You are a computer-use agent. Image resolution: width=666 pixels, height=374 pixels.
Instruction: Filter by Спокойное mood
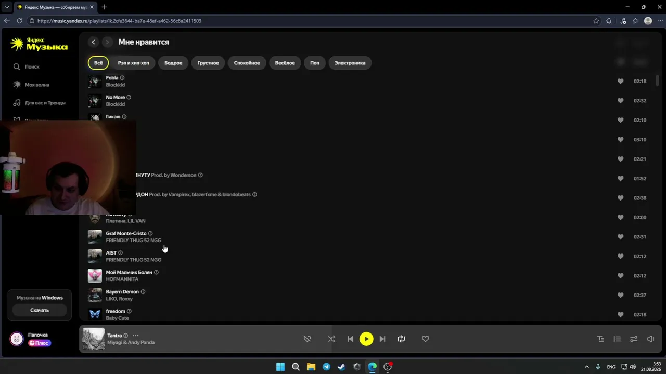[x=247, y=63]
